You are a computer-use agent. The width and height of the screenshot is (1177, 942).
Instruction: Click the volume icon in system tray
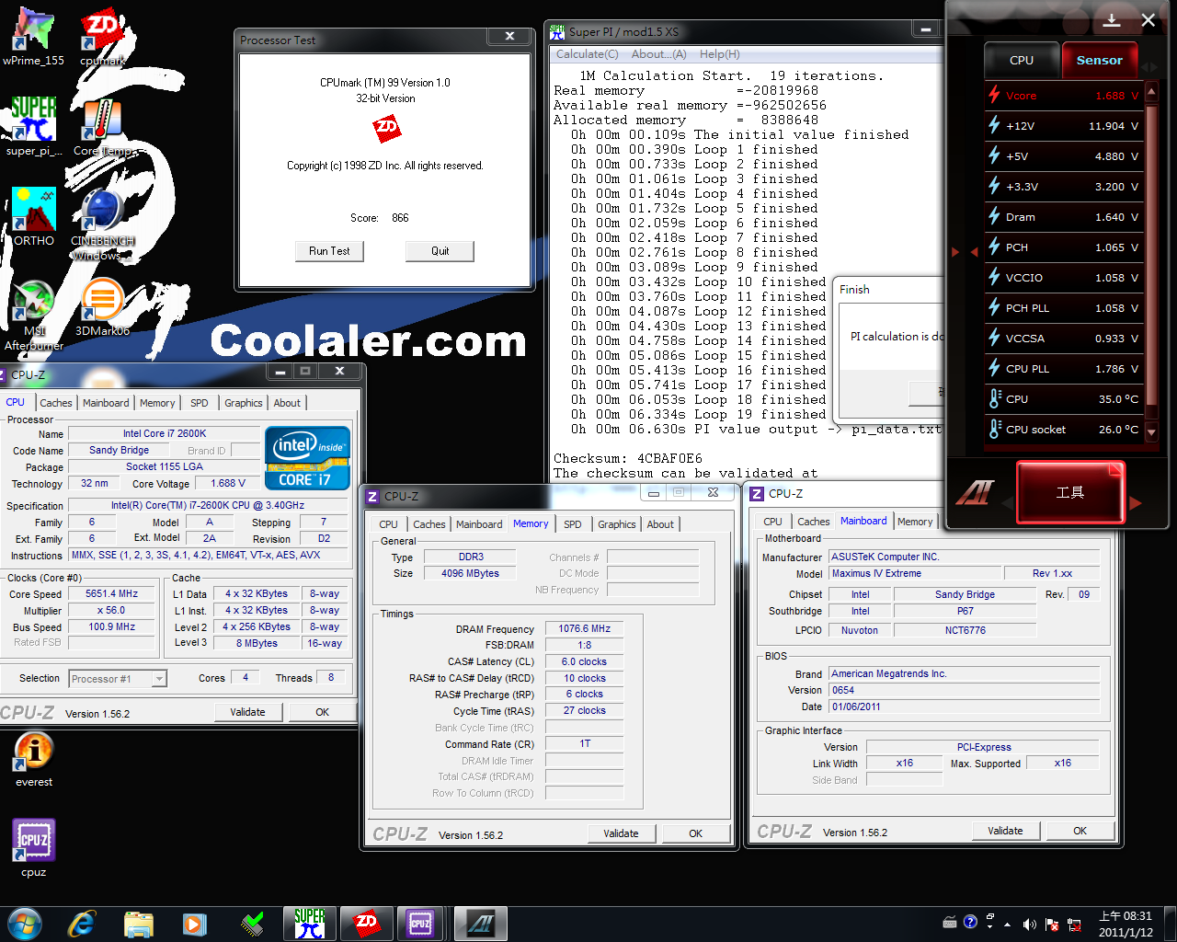pos(1029,924)
